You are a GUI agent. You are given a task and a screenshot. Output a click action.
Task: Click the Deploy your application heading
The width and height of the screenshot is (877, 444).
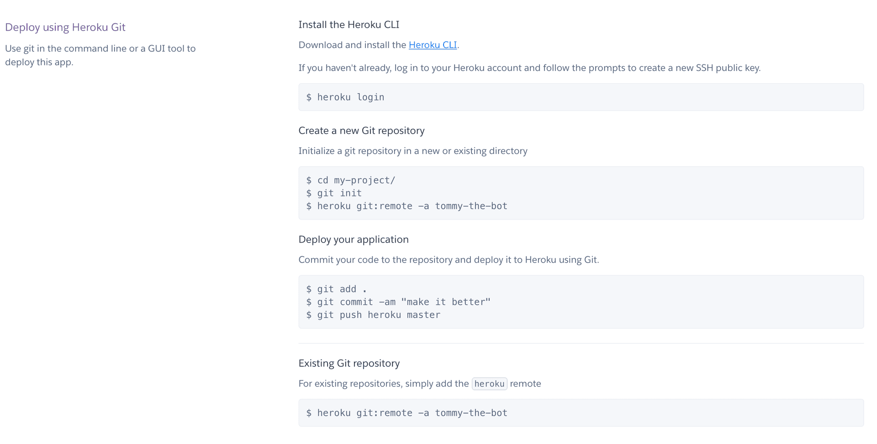pos(353,239)
